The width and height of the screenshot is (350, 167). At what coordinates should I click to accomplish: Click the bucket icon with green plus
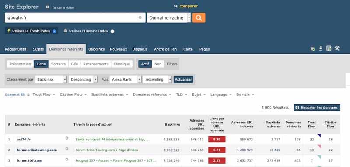coord(313,49)
